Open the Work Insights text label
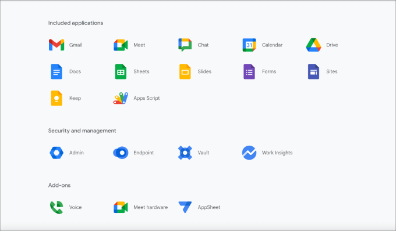Image resolution: width=396 pixels, height=231 pixels. pyautogui.click(x=277, y=153)
